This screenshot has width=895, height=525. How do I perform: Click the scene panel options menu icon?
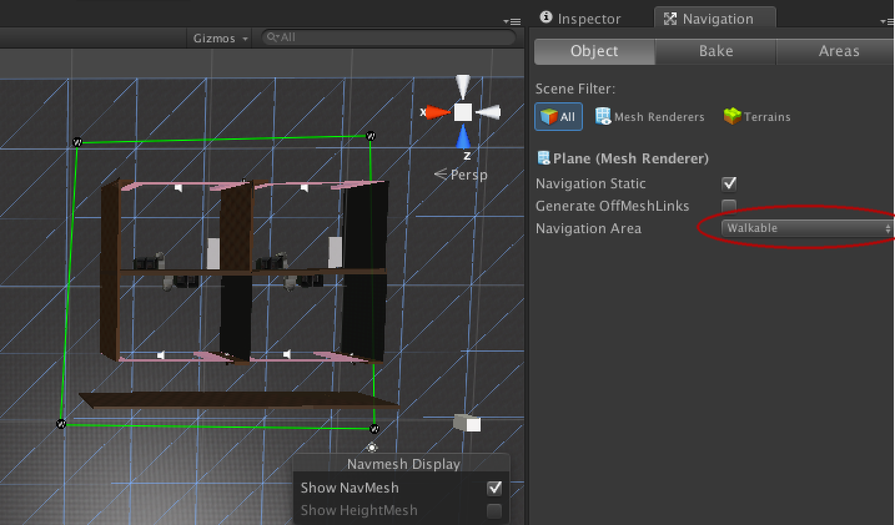pos(512,21)
